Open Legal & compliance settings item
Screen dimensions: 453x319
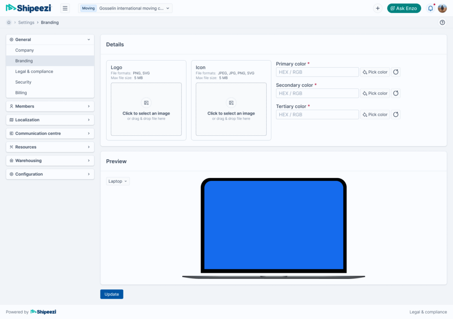34,71
